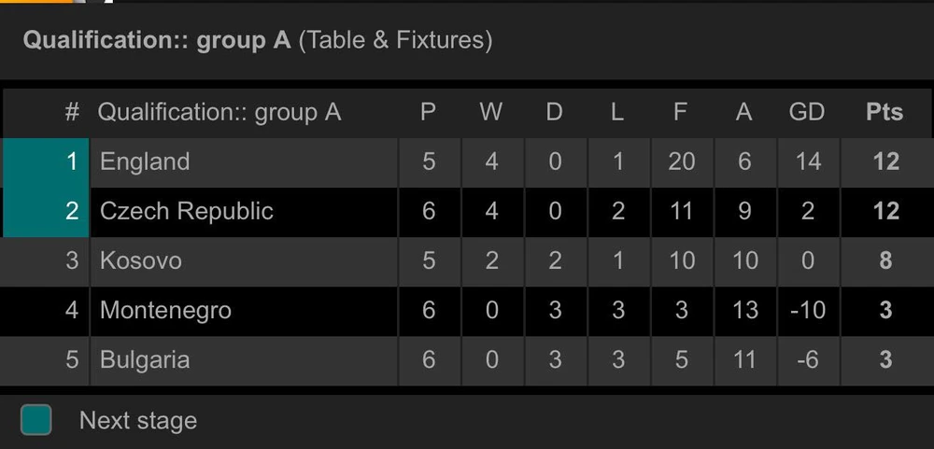
Task: Click the Next stage legend label
Action: point(138,421)
